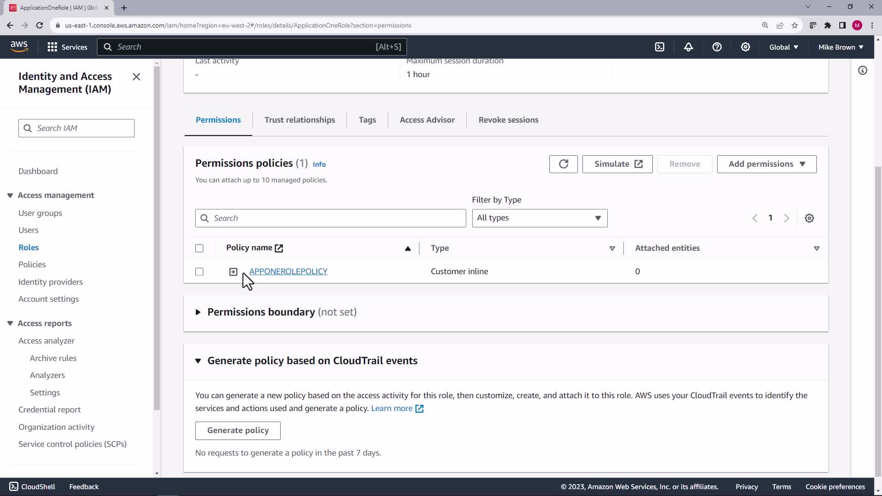Open policies table preferences gear
The width and height of the screenshot is (882, 496).
[x=809, y=218]
